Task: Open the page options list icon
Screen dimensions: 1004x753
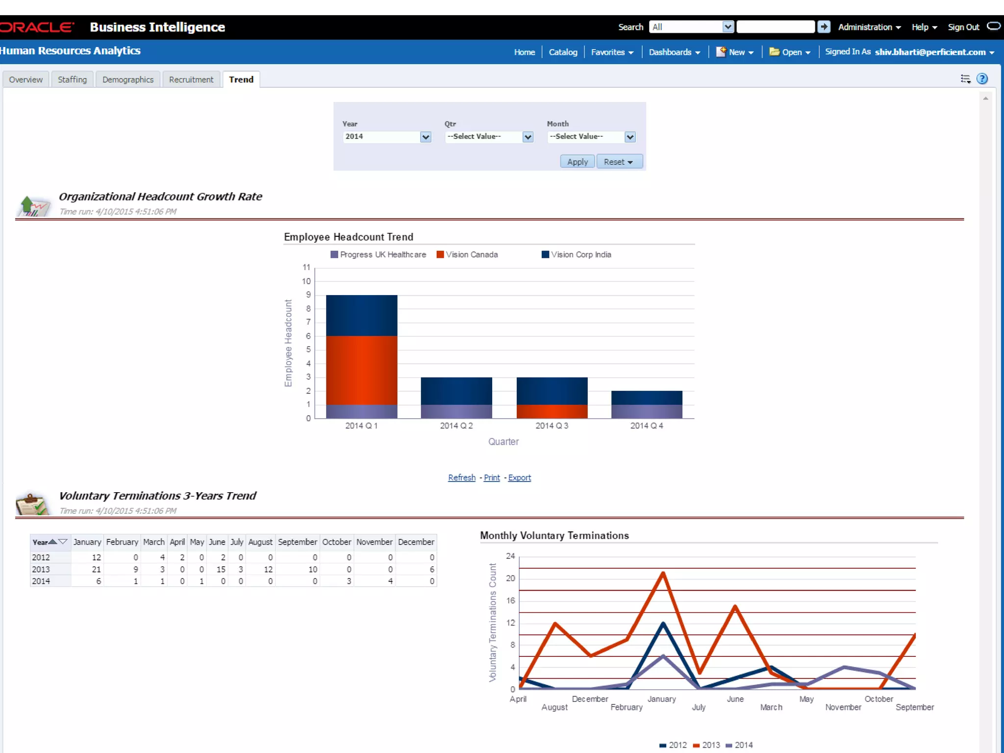Action: (x=965, y=79)
